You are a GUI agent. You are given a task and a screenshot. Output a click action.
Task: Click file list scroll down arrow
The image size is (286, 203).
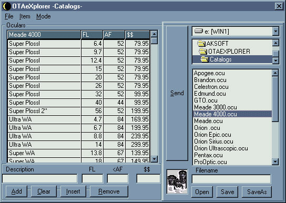(x=275, y=161)
